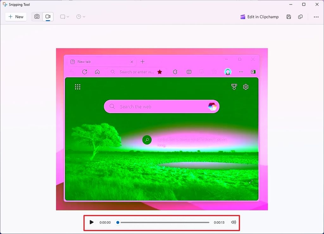This screenshot has width=324, height=234.
Task: Open the snip shape dropdown
Action: 64,16
